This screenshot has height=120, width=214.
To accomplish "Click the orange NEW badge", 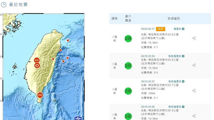I will (x=160, y=29).
